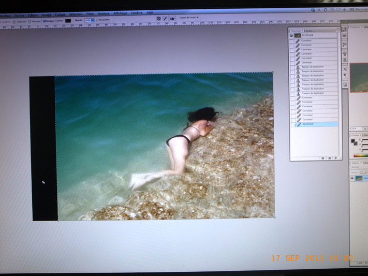
Task: Click the Navigator preview thumbnail
Action: tap(359, 78)
